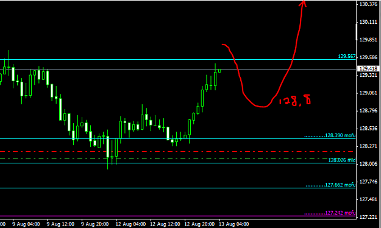Click the 9 Aug 04:00 time label
Screen dimensions: 381x228
point(26,224)
